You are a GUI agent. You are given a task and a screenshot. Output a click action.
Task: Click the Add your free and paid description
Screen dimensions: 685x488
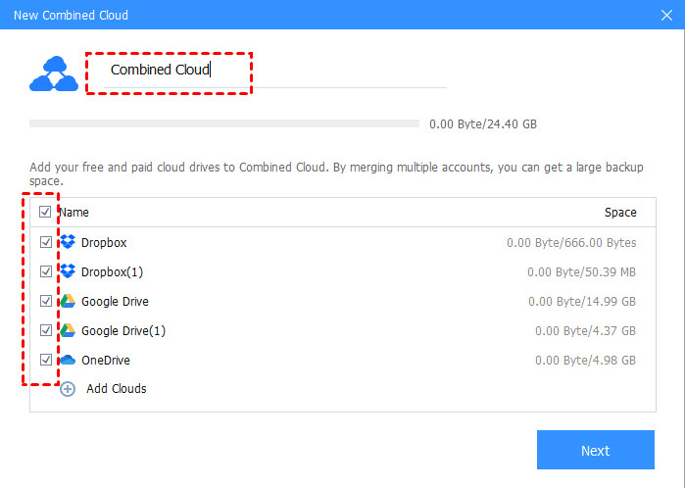click(336, 173)
